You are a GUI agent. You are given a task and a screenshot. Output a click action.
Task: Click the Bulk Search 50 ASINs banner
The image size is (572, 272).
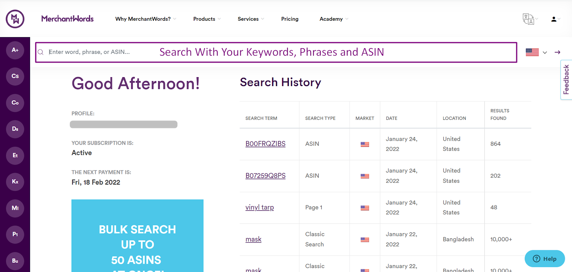click(x=138, y=236)
